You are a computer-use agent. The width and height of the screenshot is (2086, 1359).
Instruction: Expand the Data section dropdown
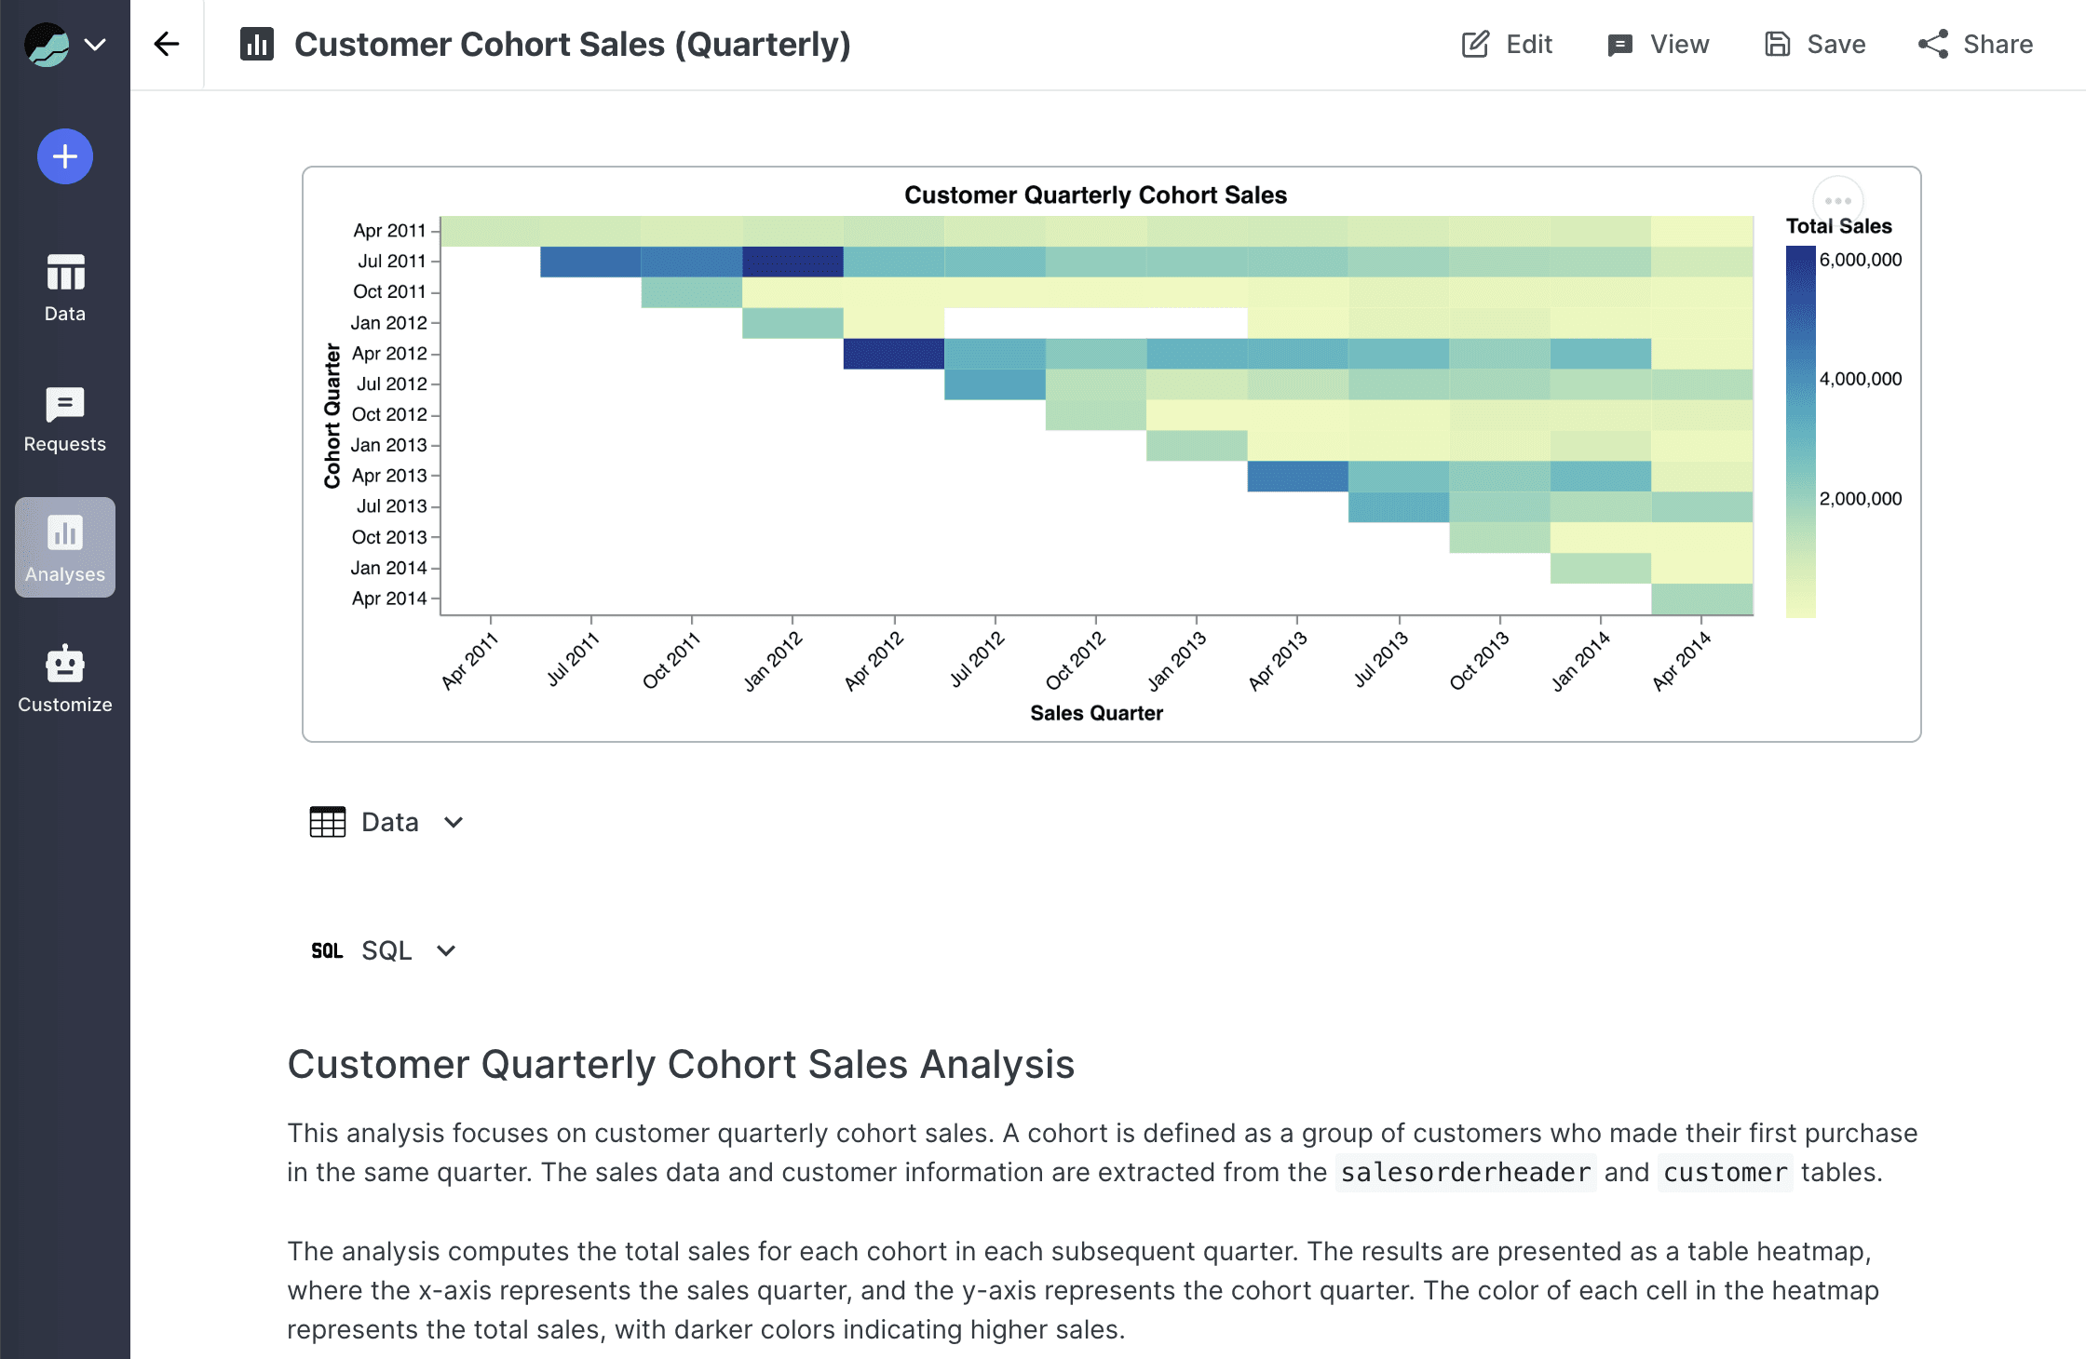456,823
